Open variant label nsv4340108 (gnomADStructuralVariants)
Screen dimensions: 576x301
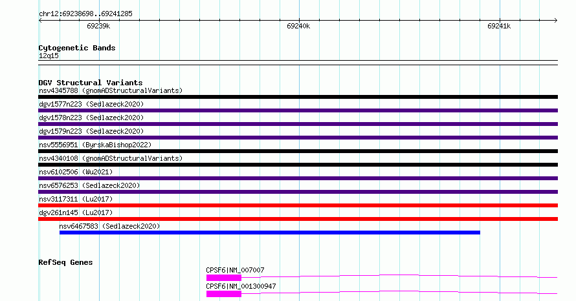[111, 158]
